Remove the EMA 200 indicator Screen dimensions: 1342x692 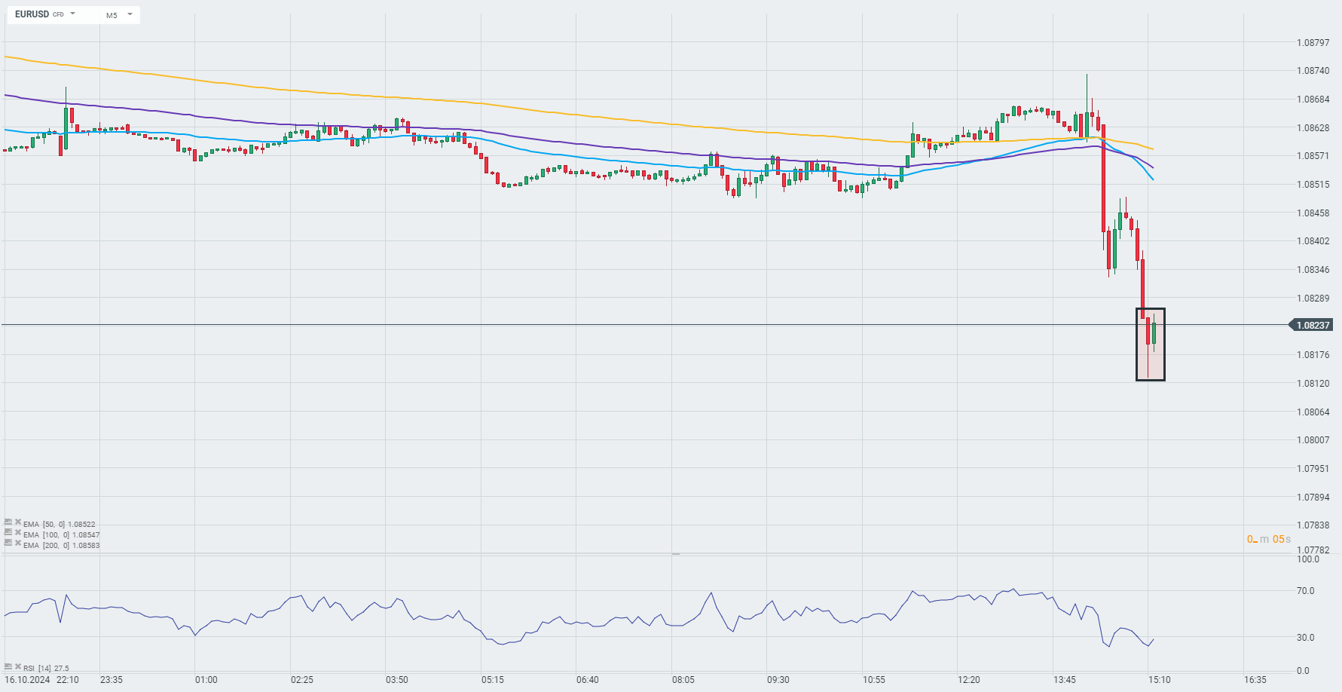[17, 543]
